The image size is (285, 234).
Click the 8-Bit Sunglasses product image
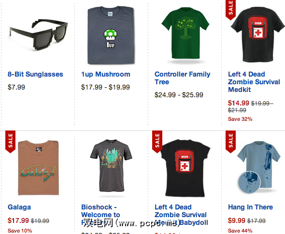pos(38,35)
